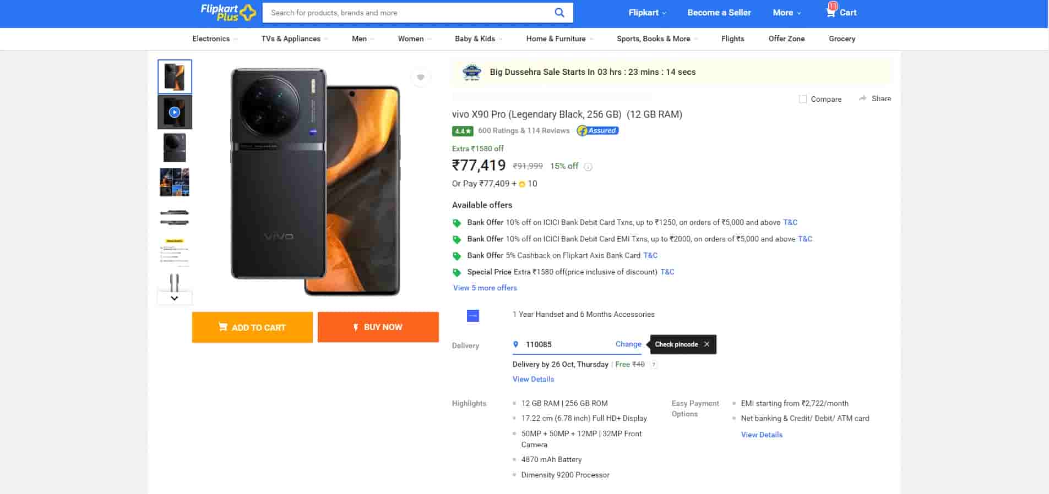Add phone to wishlist heart icon
1049x494 pixels.
[x=421, y=77]
